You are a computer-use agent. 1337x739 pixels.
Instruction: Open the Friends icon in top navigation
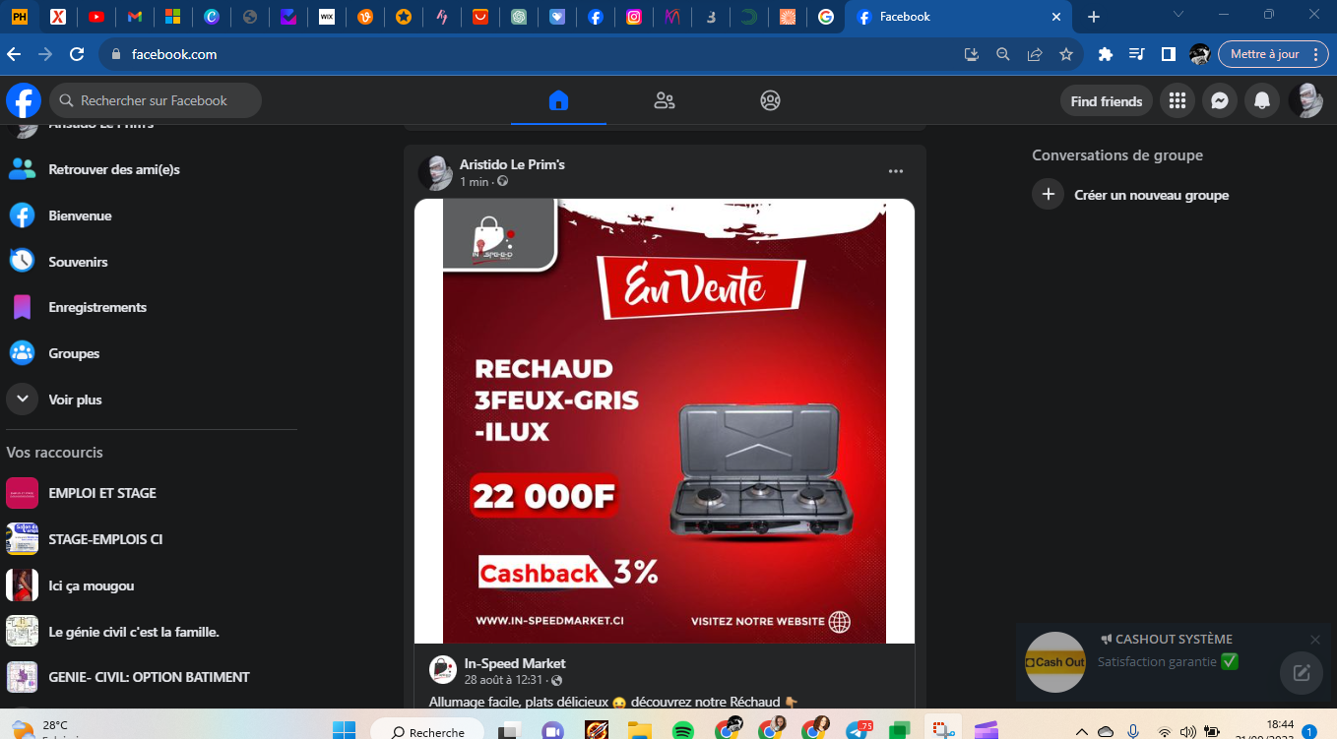tap(665, 100)
